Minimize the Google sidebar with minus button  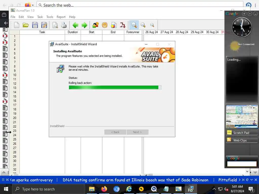point(255,14)
